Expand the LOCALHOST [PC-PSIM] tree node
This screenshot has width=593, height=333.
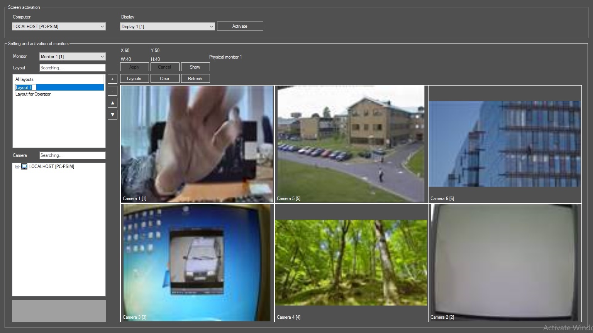tap(17, 166)
